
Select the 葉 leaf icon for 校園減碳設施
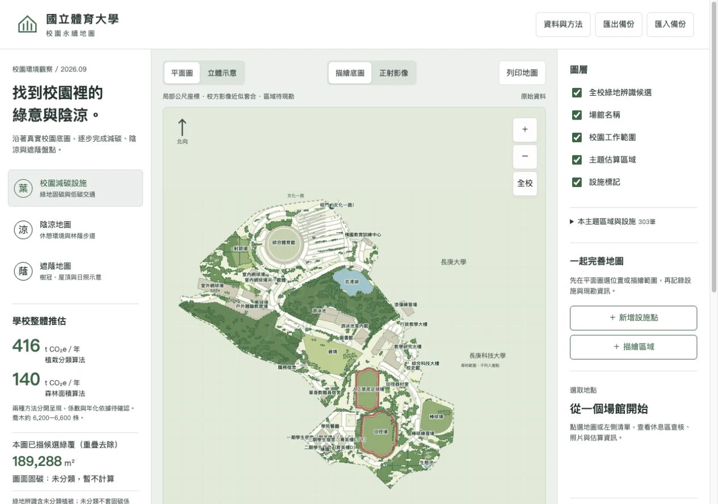coord(23,188)
